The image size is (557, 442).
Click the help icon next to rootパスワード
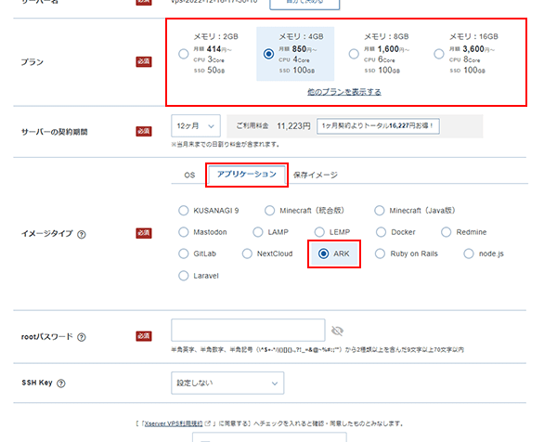[82, 337]
